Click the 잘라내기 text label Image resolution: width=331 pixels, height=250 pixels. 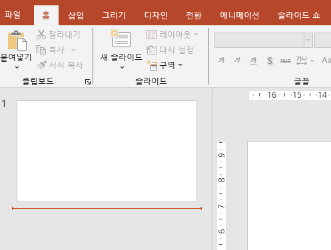65,35
